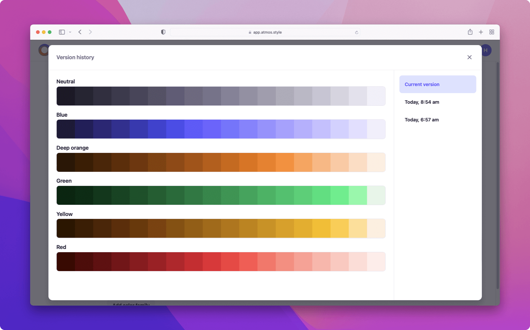
Task: Reload the page in the address bar
Action: (x=357, y=32)
